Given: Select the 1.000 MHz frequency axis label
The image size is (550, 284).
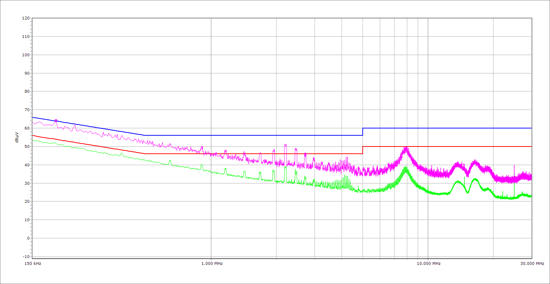Looking at the screenshot, I should (x=212, y=264).
